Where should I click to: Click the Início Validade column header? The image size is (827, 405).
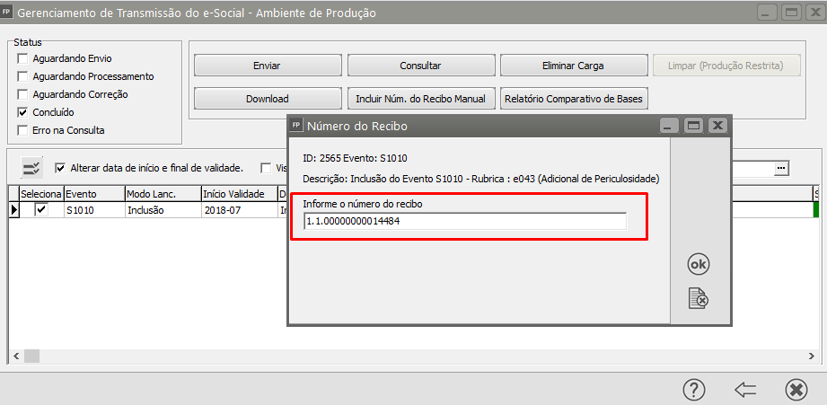pyautogui.click(x=240, y=194)
